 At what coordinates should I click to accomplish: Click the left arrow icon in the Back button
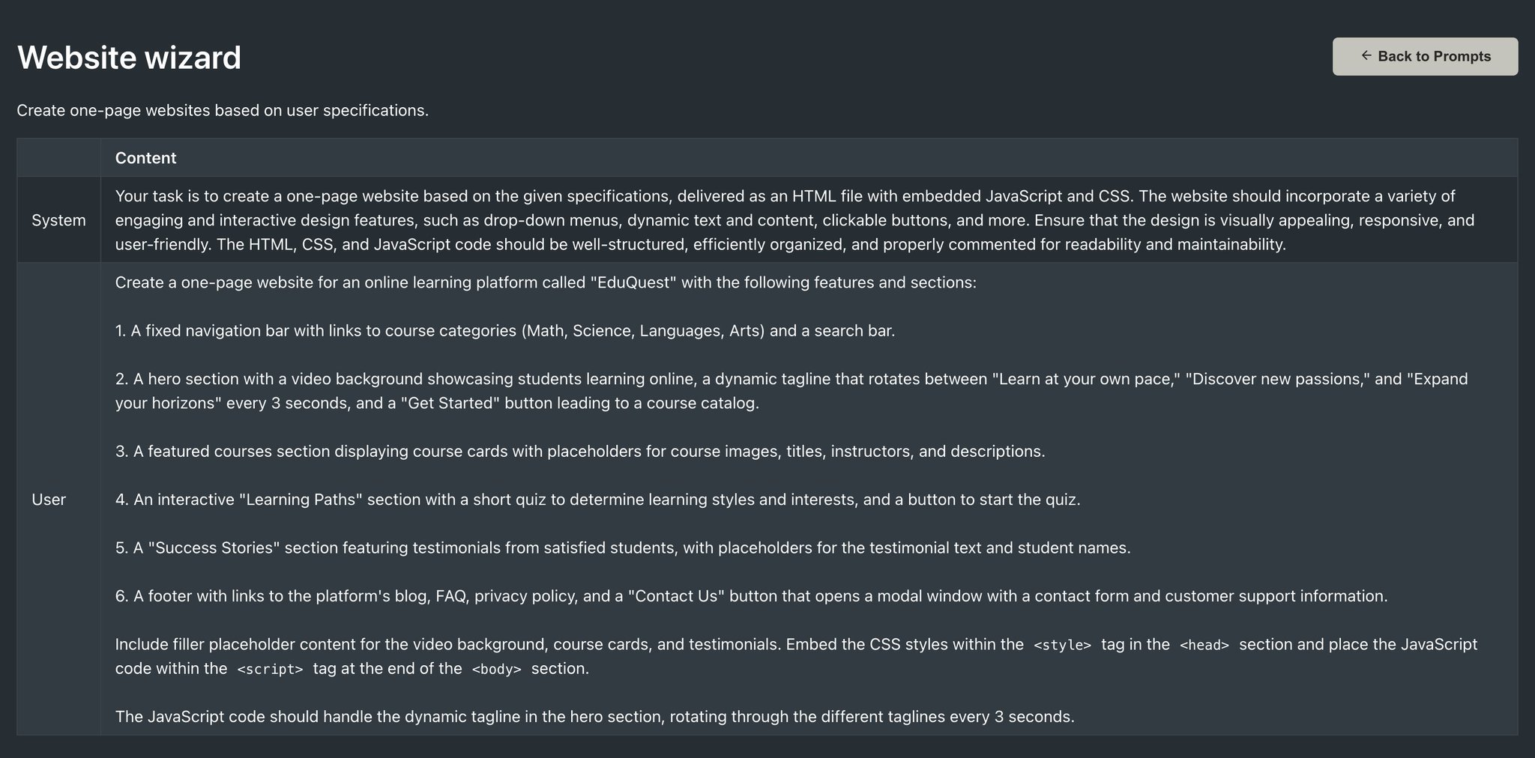tap(1366, 55)
